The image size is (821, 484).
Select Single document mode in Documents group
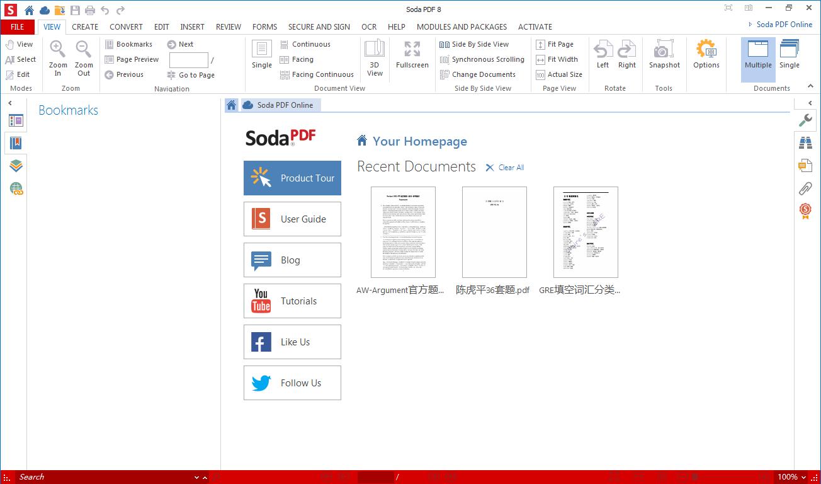(x=790, y=55)
